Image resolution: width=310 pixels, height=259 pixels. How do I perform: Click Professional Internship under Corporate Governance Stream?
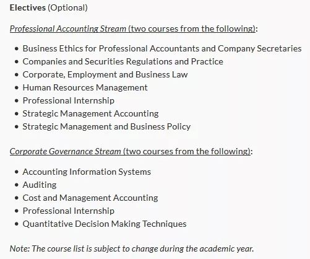tap(68, 211)
